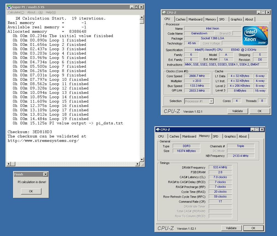277x236 pixels.
Task: Switch to Graphics tab in lower CPU-Z window
Action: [230, 136]
